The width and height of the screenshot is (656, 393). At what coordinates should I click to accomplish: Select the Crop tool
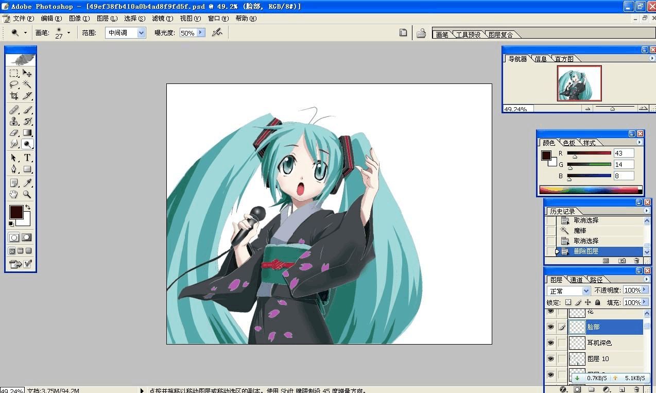click(x=14, y=96)
